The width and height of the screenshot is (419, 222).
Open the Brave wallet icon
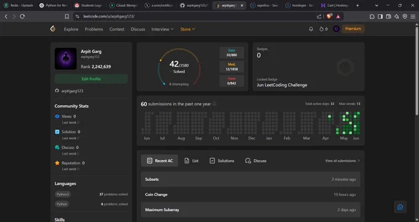[x=389, y=16]
